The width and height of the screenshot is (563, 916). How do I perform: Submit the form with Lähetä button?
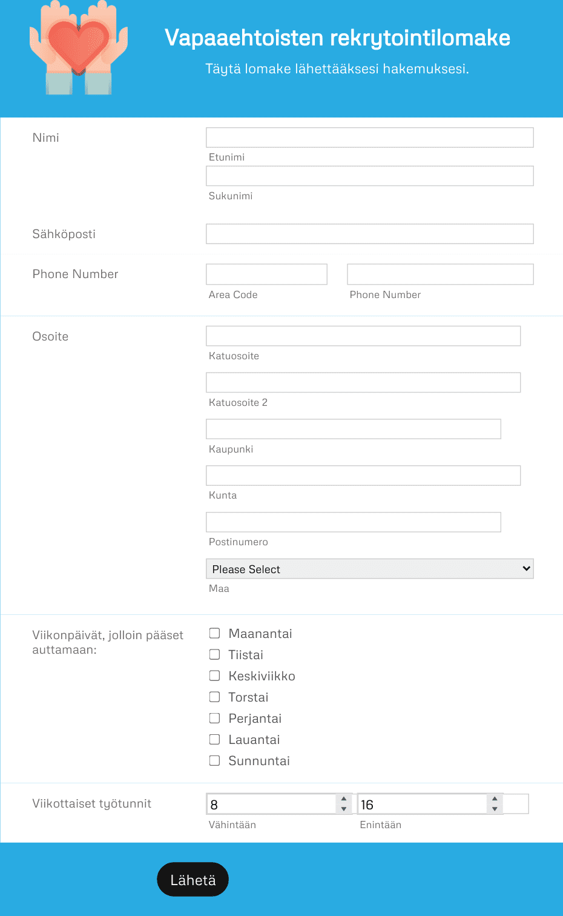(x=193, y=880)
